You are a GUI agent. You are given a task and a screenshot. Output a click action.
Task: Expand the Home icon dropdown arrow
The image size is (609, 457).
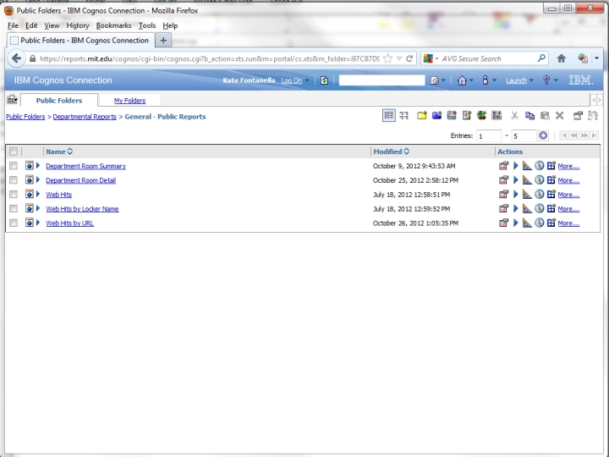[x=470, y=80]
